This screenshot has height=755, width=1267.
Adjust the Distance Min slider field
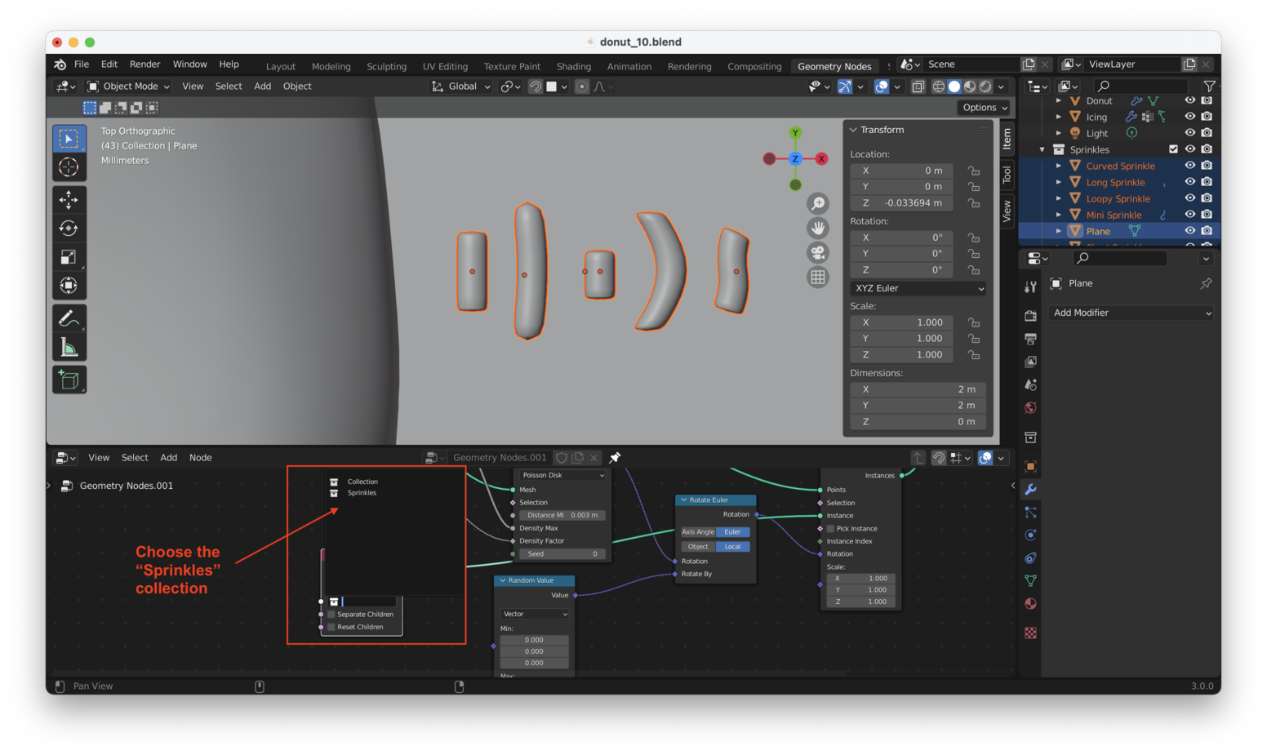(x=562, y=515)
